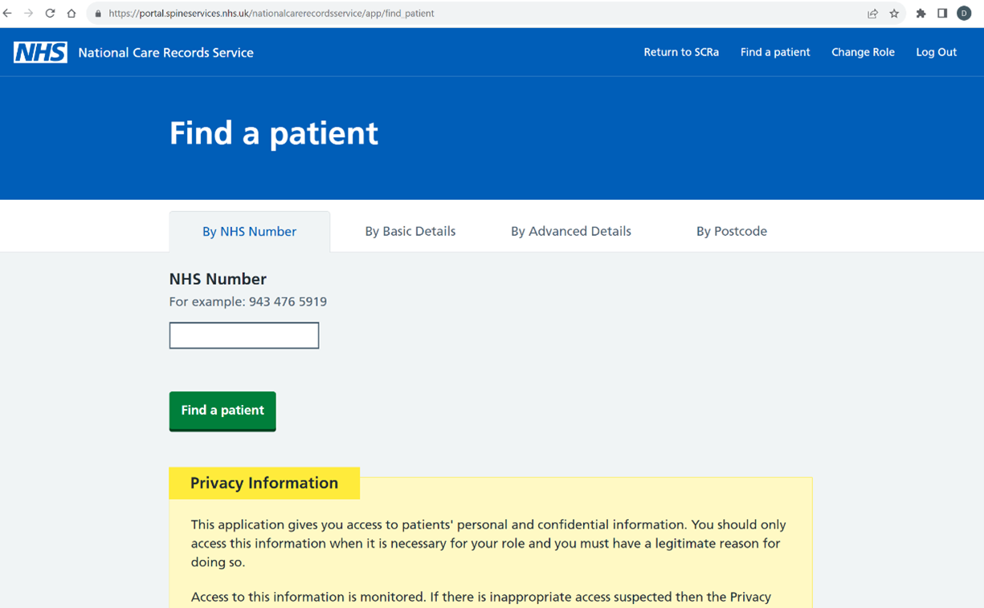Click the green Find a patient button
Image resolution: width=984 pixels, height=608 pixels.
tap(223, 411)
